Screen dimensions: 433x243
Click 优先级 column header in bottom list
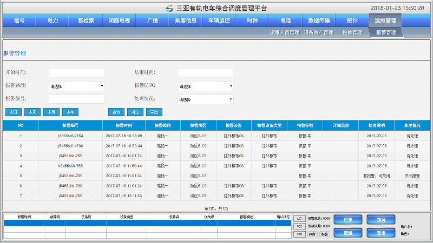click(x=209, y=217)
